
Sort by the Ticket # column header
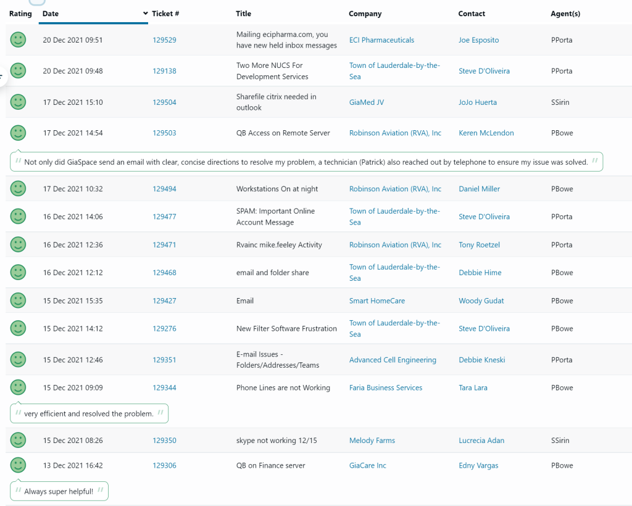165,14
